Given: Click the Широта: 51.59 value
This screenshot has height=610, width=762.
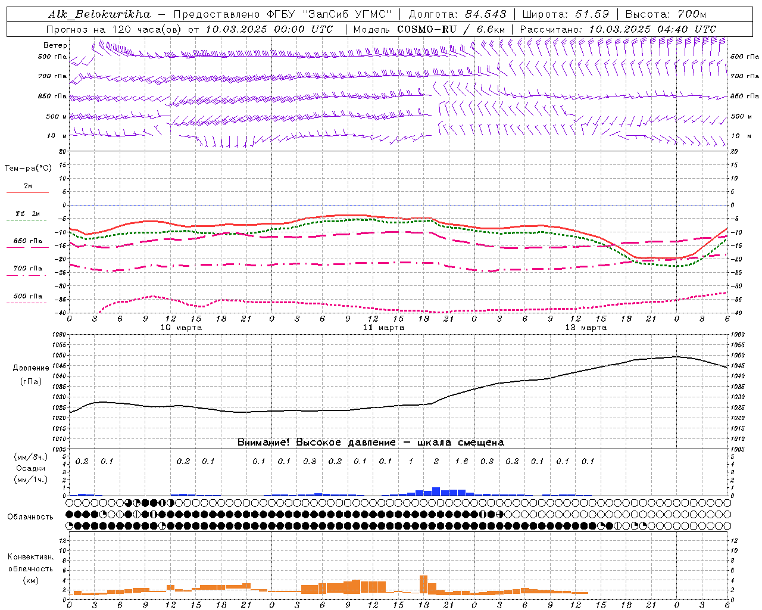Looking at the screenshot, I should (565, 14).
